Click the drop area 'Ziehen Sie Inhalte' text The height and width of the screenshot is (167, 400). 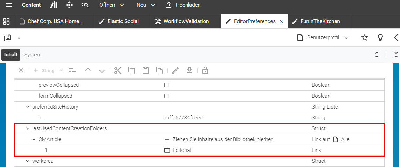pyautogui.click(x=223, y=139)
